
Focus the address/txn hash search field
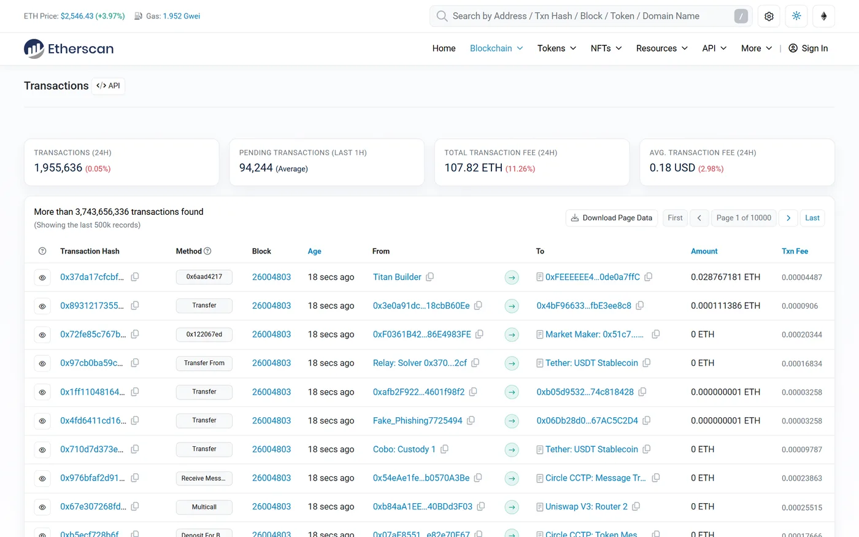pos(590,17)
